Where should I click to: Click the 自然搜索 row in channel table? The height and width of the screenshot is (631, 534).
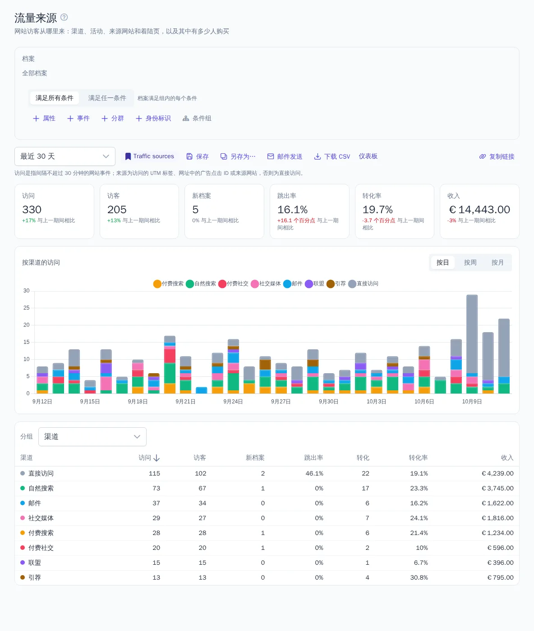[x=267, y=489]
